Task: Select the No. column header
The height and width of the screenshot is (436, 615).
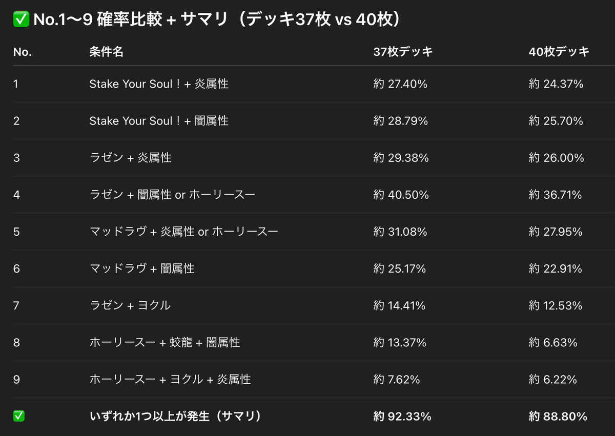Action: 23,52
